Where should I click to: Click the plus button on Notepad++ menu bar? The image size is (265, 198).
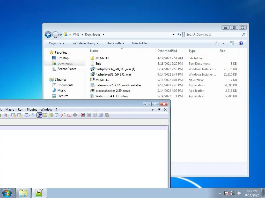153,110
